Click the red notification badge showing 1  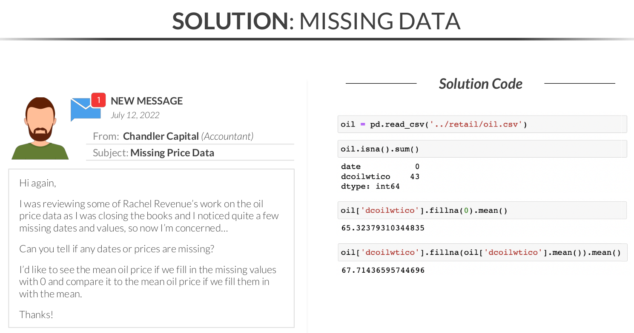(x=98, y=100)
